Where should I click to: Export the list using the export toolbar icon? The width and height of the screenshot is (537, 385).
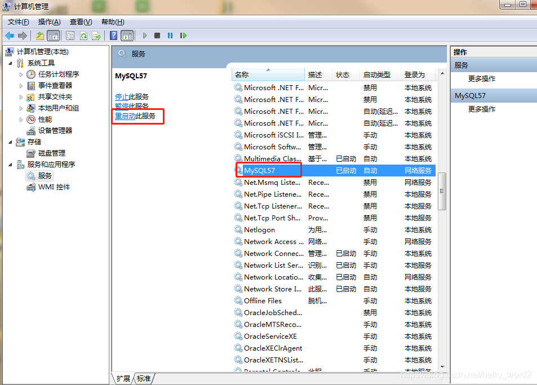96,36
